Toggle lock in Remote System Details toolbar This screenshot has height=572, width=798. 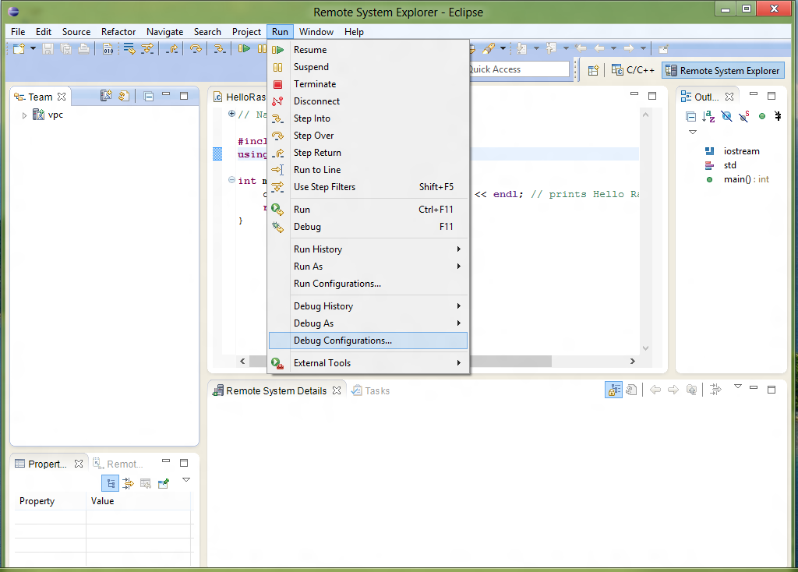(x=614, y=390)
